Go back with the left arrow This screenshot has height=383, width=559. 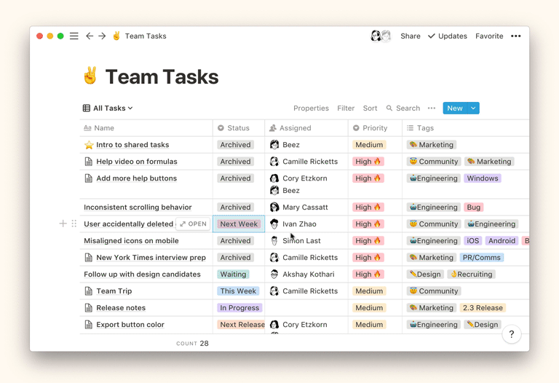(90, 36)
